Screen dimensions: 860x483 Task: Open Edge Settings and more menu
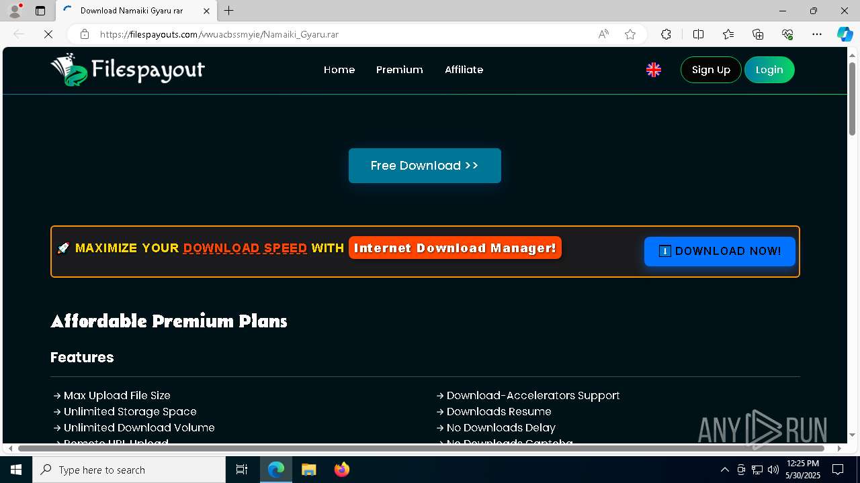pos(817,34)
